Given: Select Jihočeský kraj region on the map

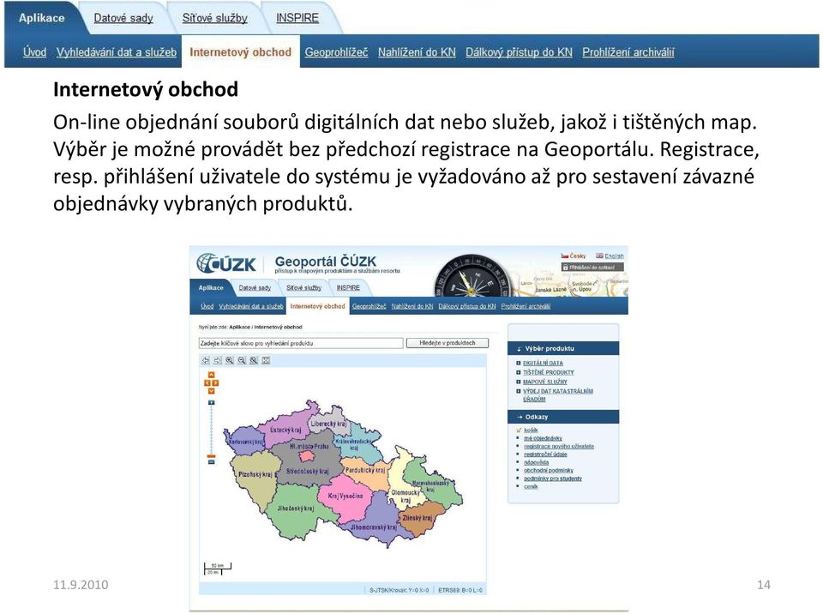Looking at the screenshot, I should coord(296,509).
